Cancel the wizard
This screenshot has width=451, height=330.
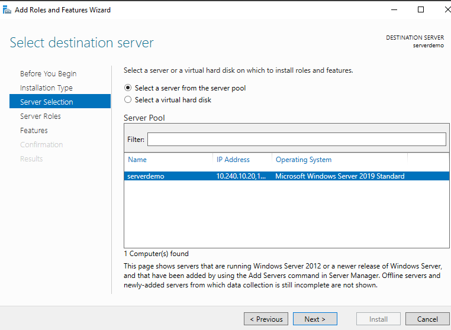point(427,319)
